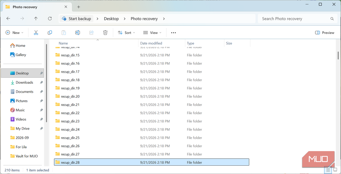
Task: Click the Paste clipboard icon
Action: [x=64, y=33]
